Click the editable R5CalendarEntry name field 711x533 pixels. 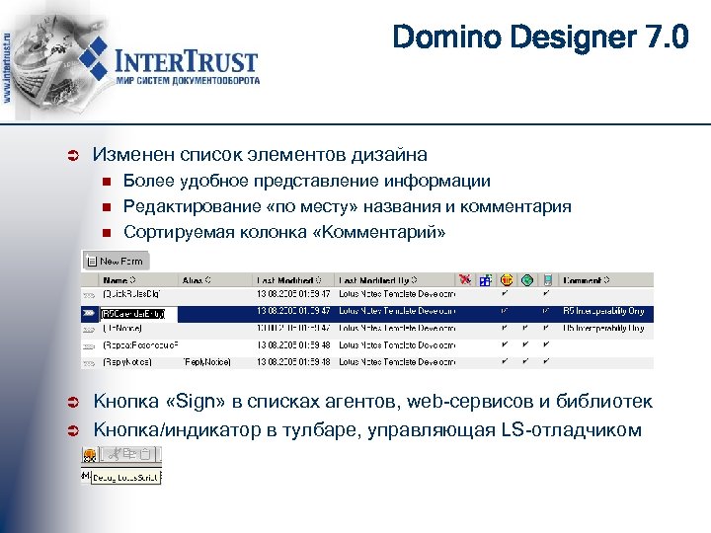pos(138,314)
